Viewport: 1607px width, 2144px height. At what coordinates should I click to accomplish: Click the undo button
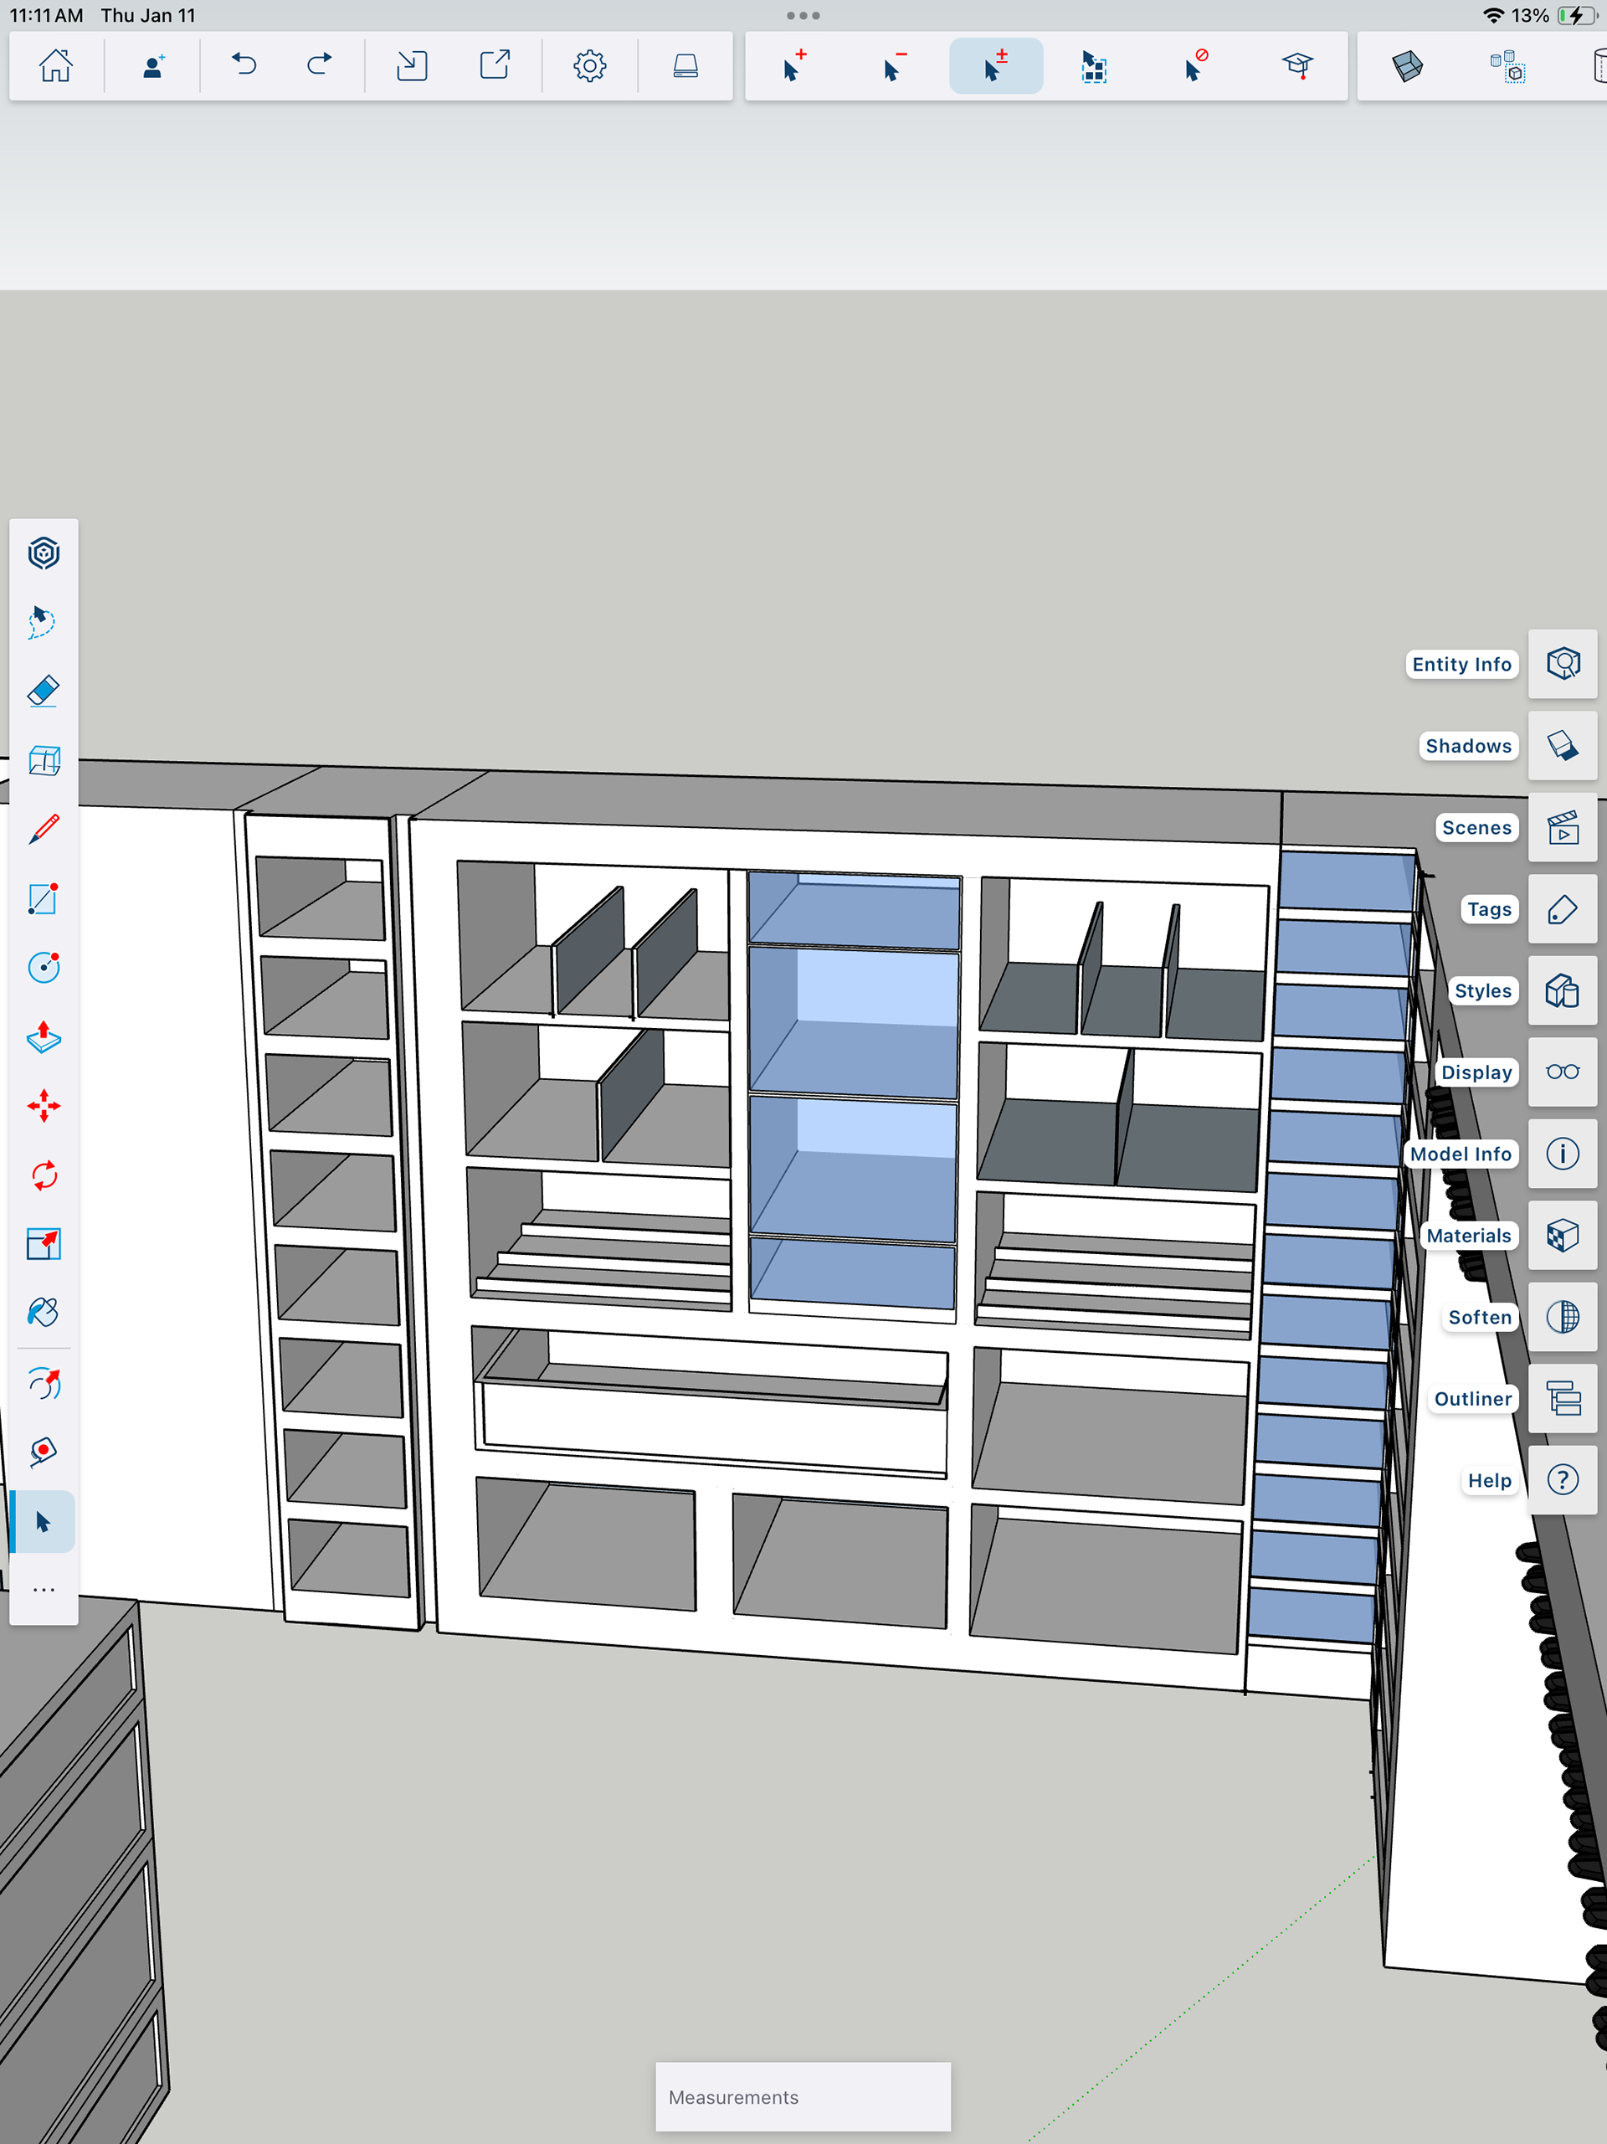244,66
